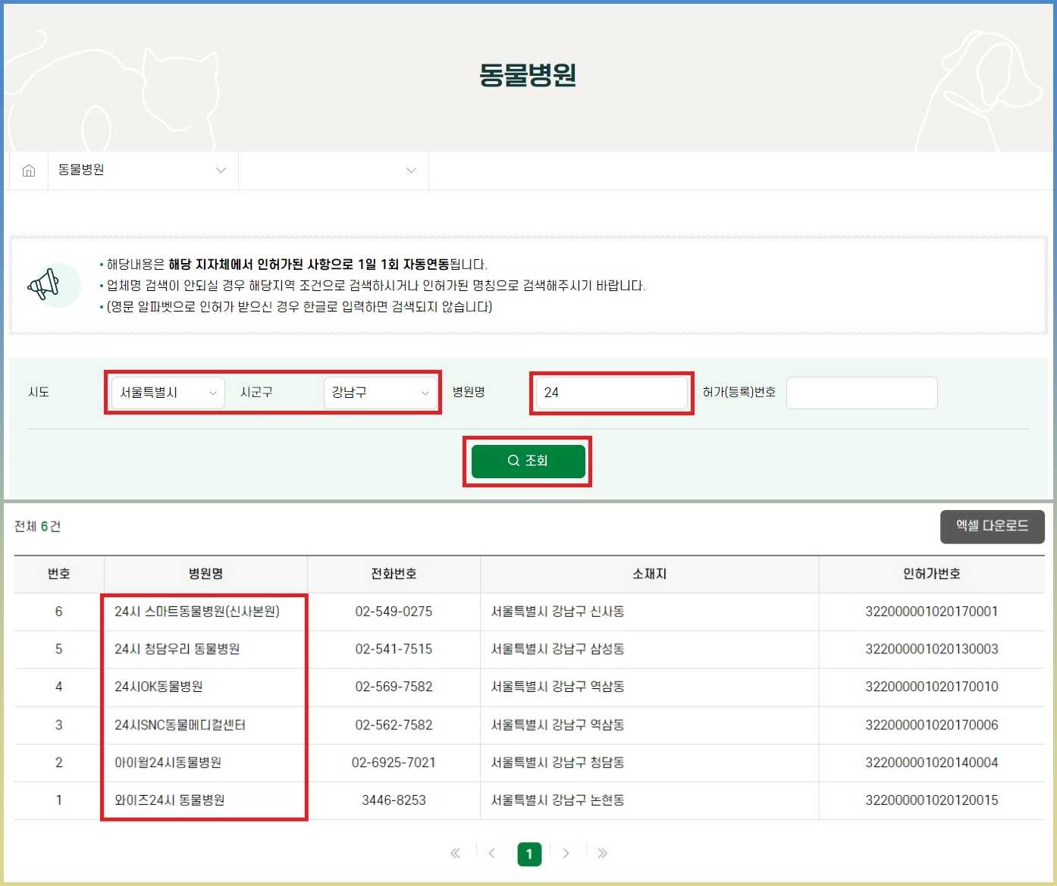This screenshot has height=886, width=1057.
Task: Click the next page single arrow
Action: pos(566,853)
